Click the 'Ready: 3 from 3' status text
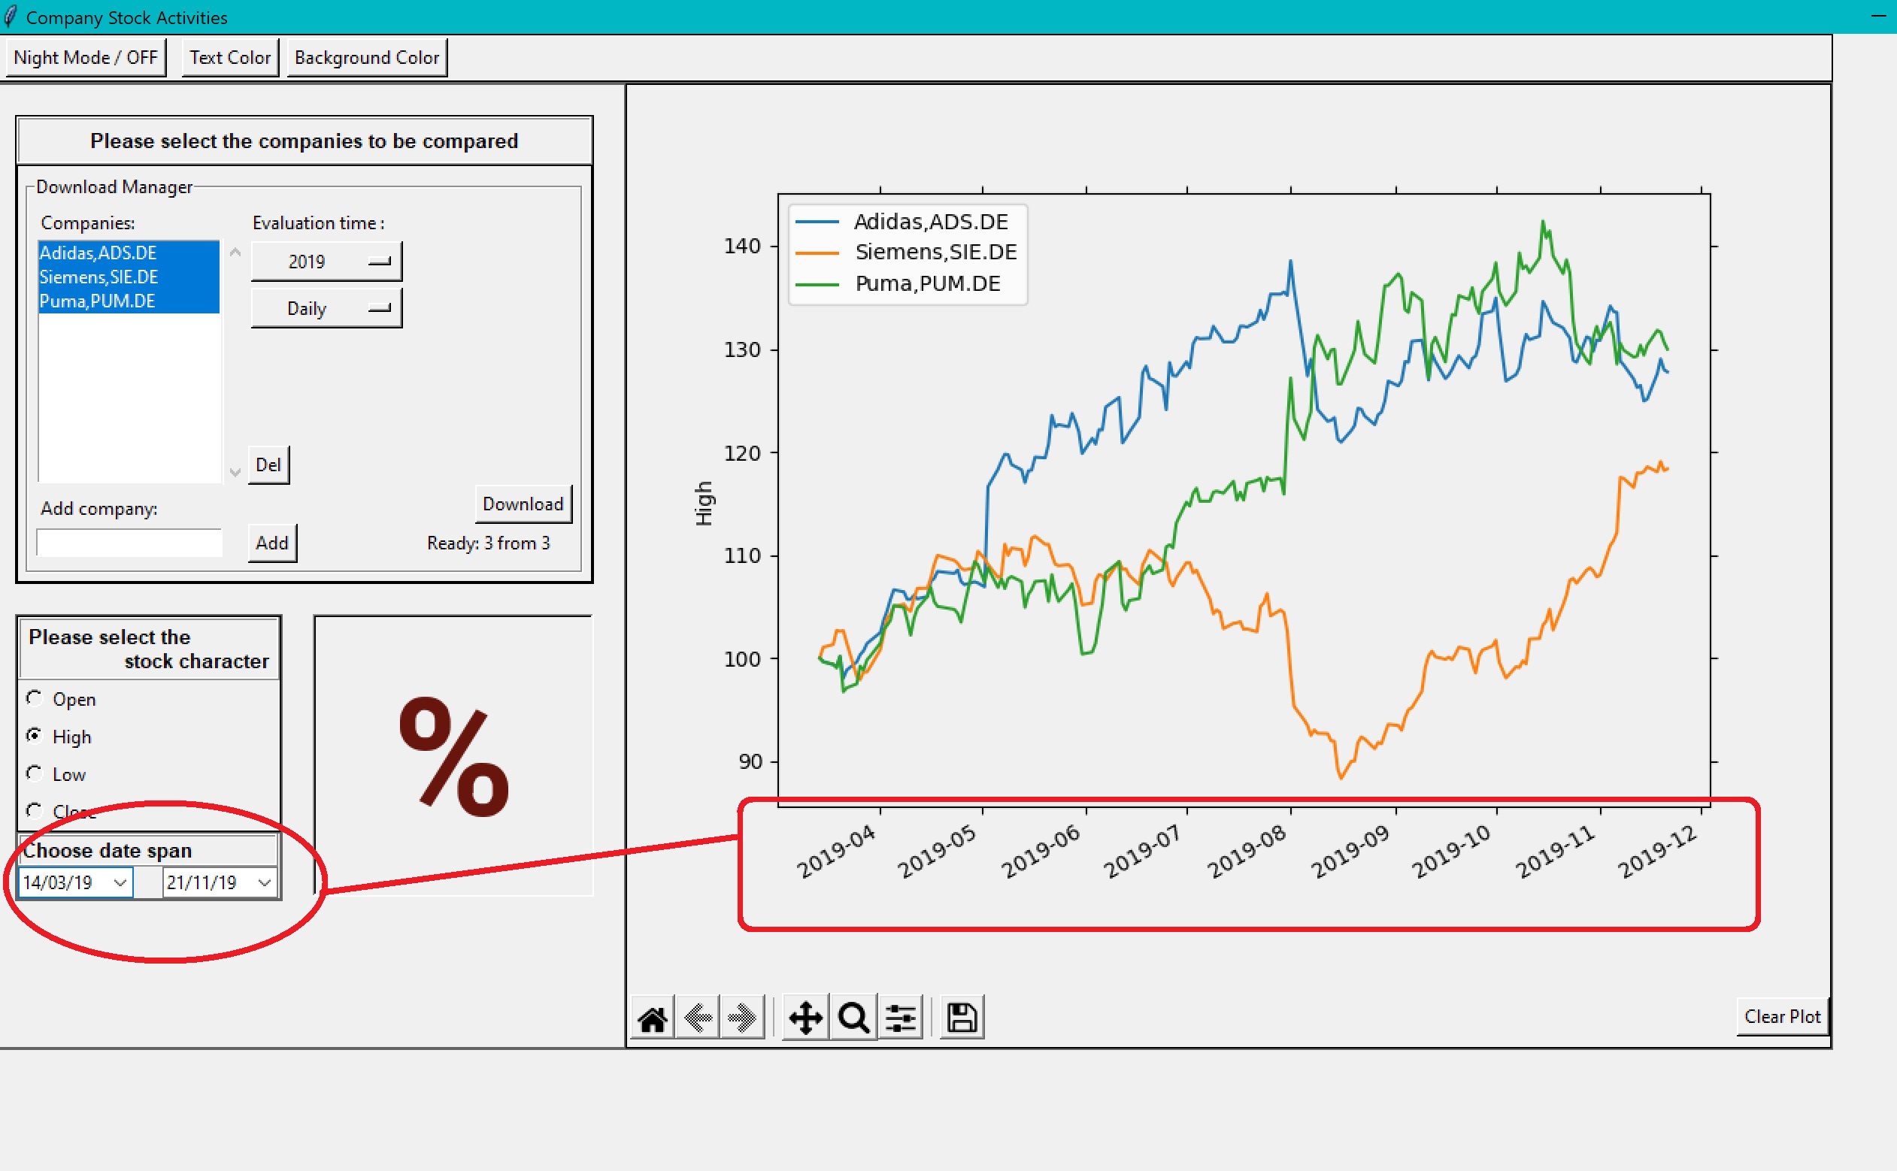This screenshot has width=1897, height=1171. 488,543
